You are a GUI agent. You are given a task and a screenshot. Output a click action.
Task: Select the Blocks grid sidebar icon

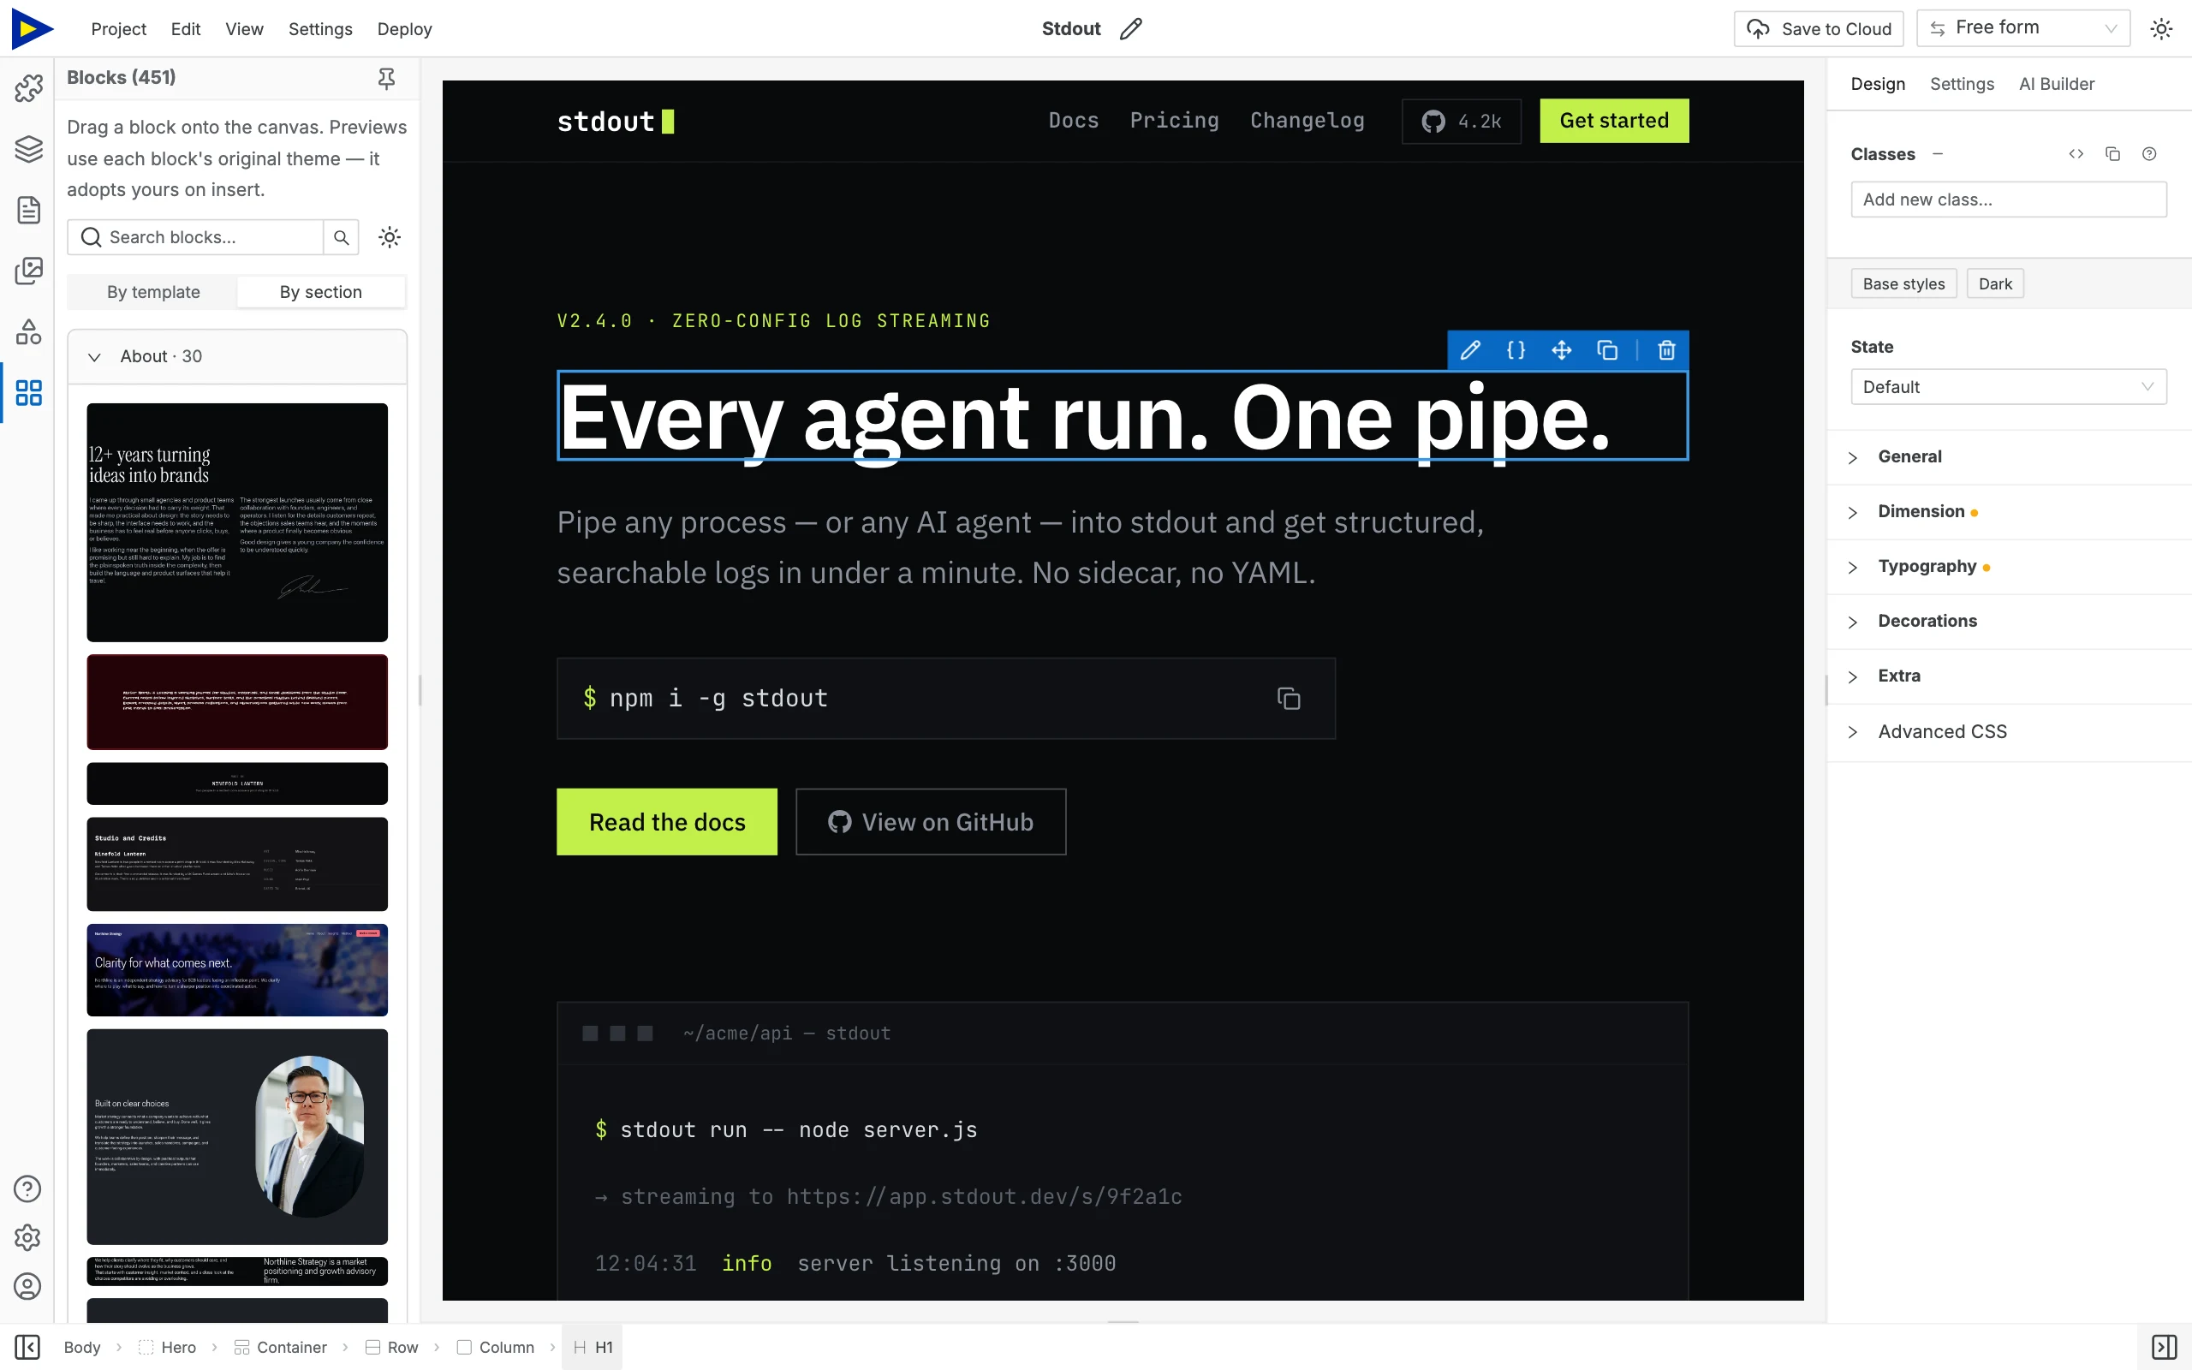pos(28,392)
